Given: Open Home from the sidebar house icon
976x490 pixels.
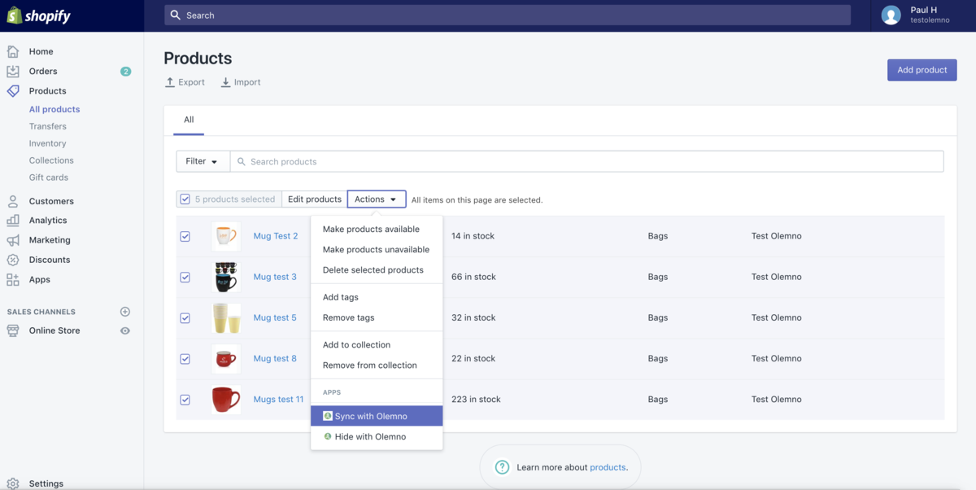Looking at the screenshot, I should point(13,51).
